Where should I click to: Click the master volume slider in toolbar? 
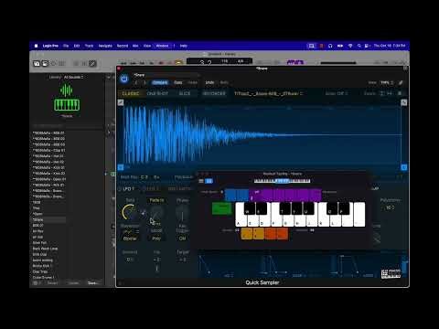coord(338,63)
